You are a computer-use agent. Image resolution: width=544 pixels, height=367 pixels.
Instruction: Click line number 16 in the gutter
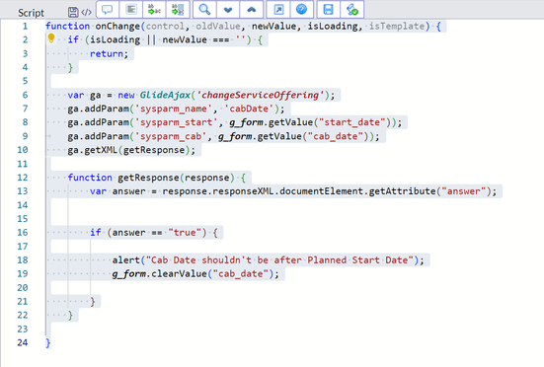(23, 233)
